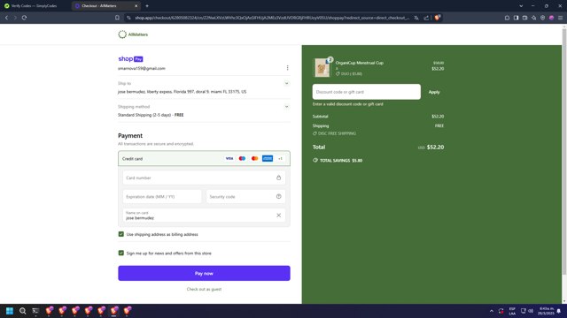
Task: Go back to previous page
Action: (x=6, y=18)
